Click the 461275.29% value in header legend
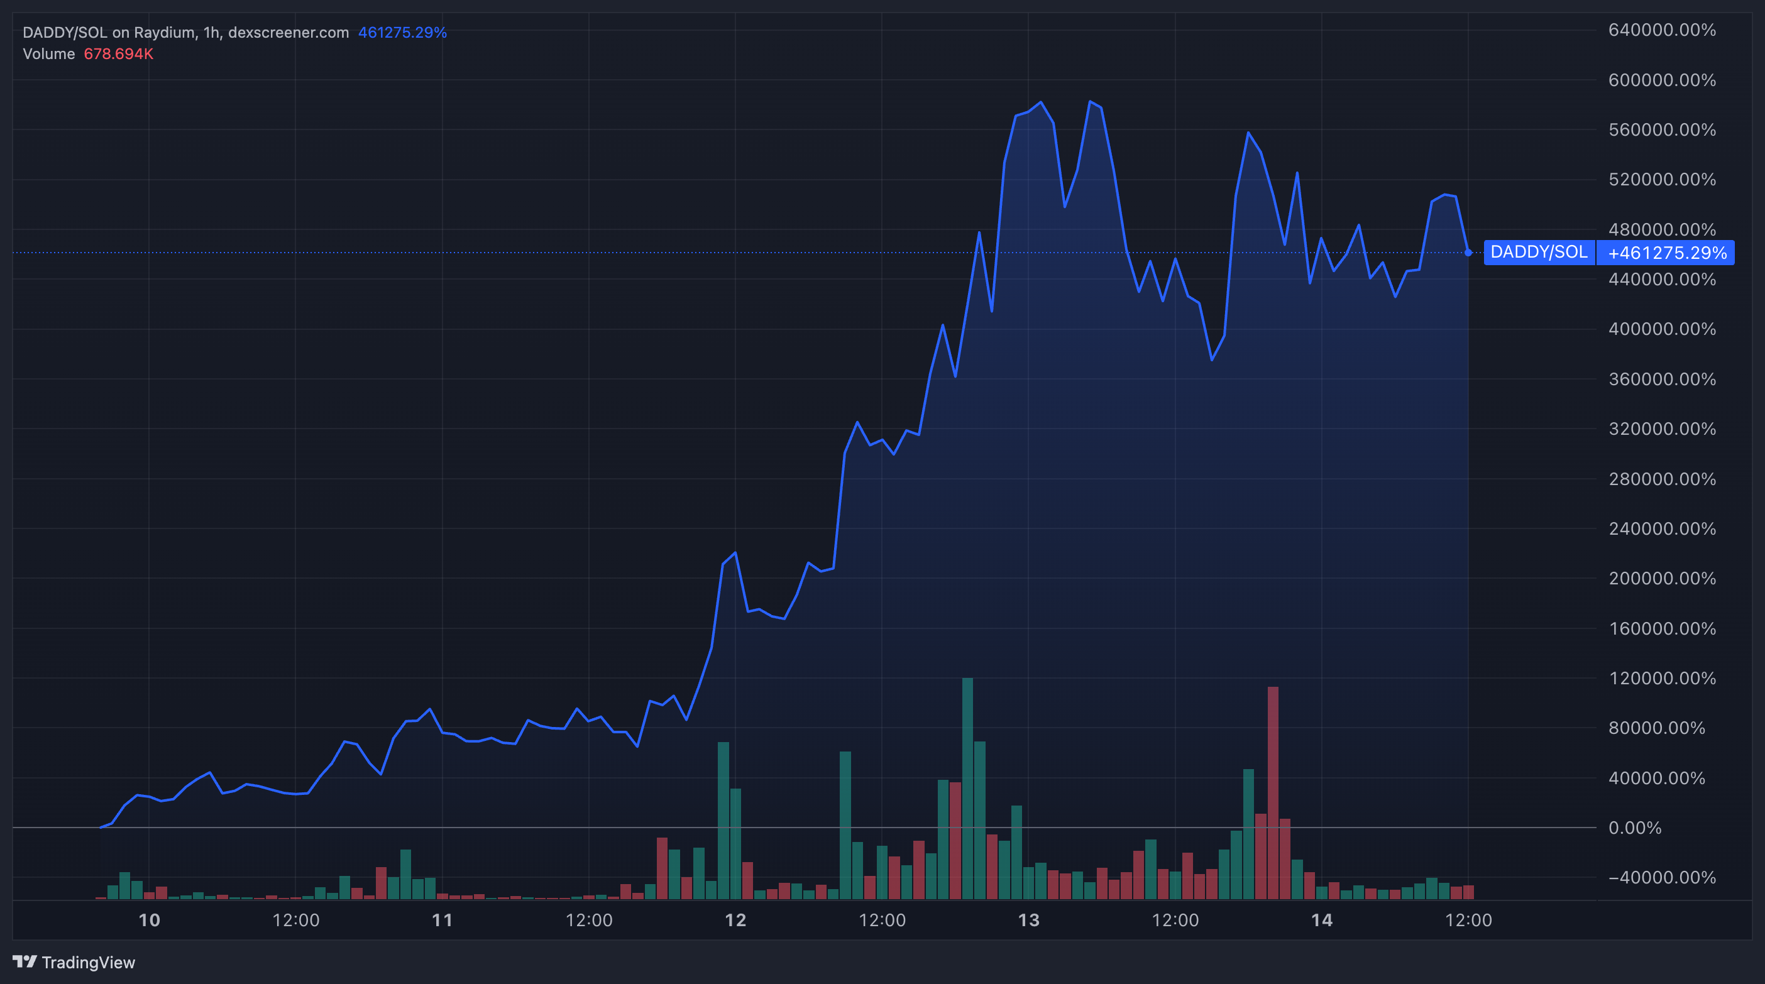Image resolution: width=1765 pixels, height=984 pixels. [402, 32]
